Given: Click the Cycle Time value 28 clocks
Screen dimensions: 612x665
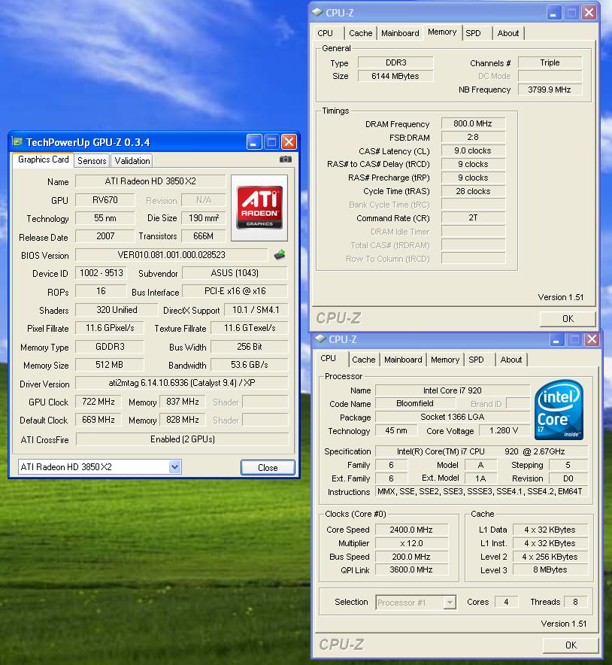Looking at the screenshot, I should coord(473,191).
